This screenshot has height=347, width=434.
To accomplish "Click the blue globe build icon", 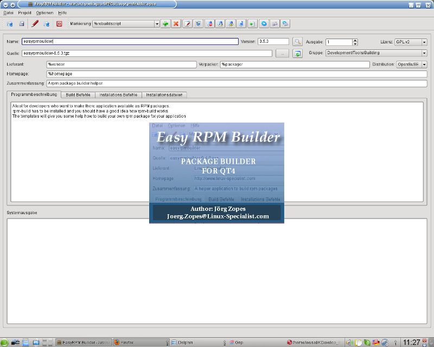I will pos(264,24).
